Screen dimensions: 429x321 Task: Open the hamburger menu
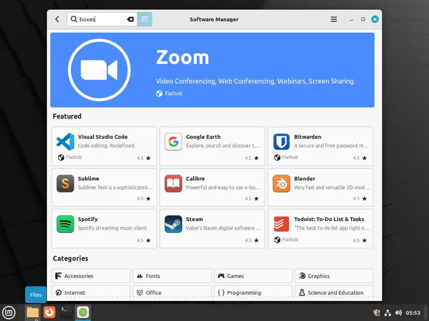[334, 19]
